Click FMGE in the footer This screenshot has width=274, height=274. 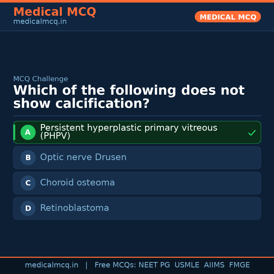pos(239,265)
